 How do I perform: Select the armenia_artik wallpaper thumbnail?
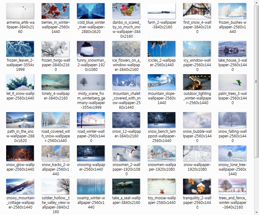click(x=20, y=11)
